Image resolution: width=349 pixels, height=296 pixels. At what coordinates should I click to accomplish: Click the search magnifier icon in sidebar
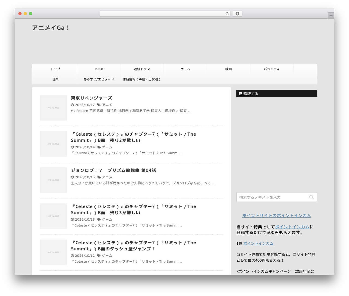pos(311,197)
